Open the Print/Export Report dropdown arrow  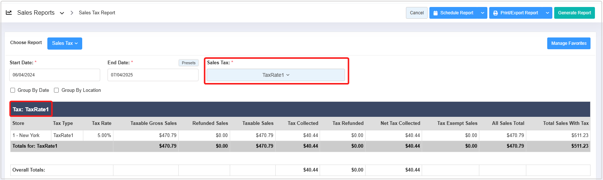pos(547,13)
